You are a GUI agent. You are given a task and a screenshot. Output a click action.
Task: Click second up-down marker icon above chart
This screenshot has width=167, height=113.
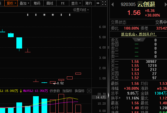pyautogui.click(x=36, y=15)
